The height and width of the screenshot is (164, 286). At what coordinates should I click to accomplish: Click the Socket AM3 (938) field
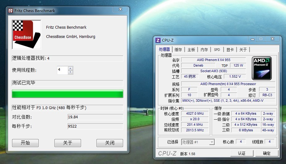pos(214,71)
